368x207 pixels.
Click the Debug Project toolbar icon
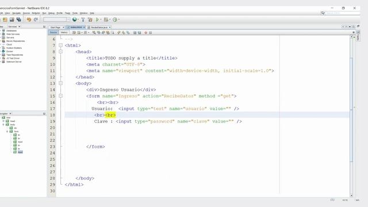click(106, 20)
